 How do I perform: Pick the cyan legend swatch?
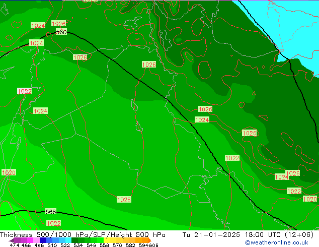coord(68,240)
